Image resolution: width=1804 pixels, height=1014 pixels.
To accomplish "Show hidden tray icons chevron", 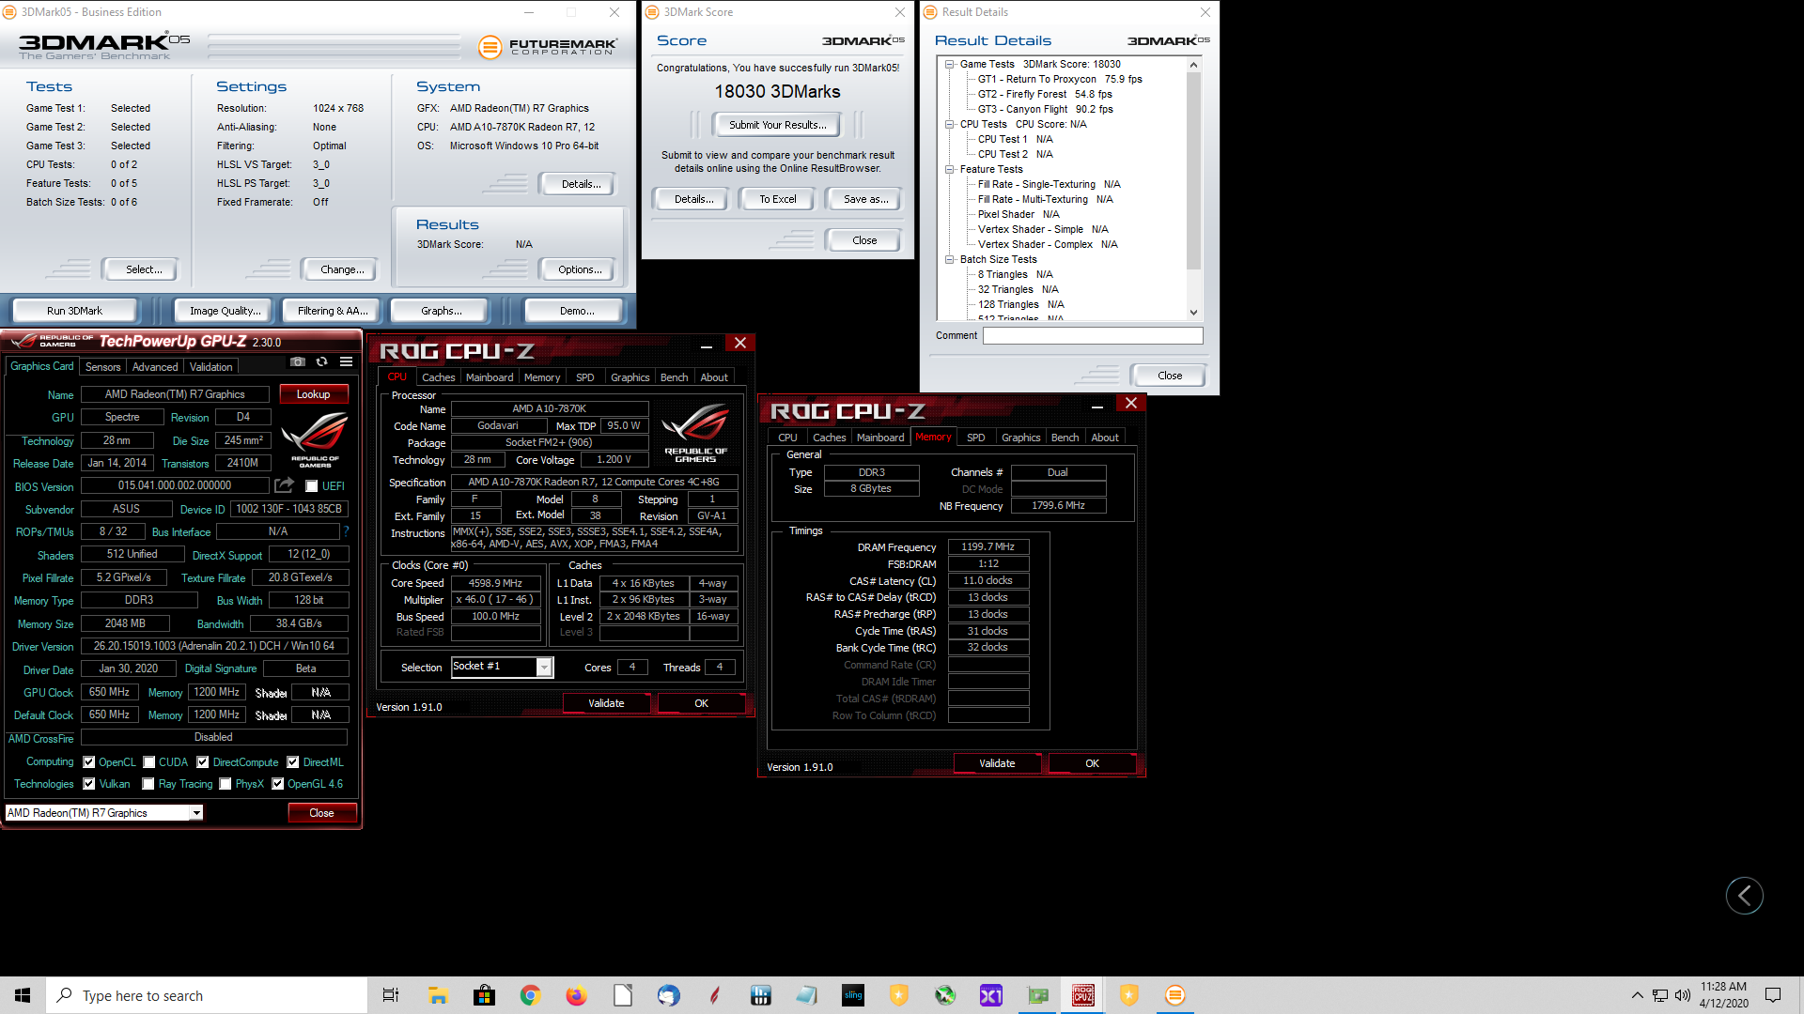I will [1637, 995].
